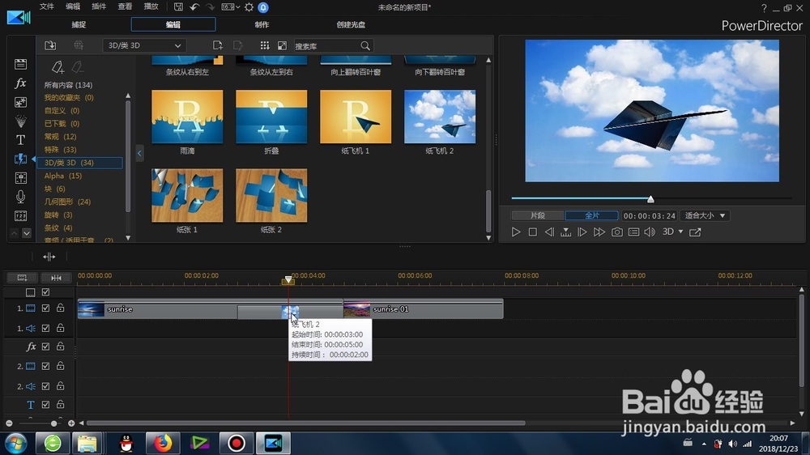This screenshot has height=455, width=810.
Task: Open the 3D preview mode dropdown
Action: pos(672,232)
